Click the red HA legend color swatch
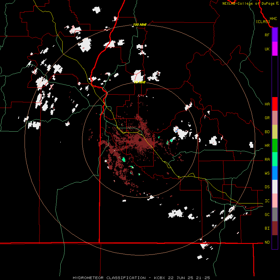Viewport: 280px width, 280px height. (x=275, y=104)
